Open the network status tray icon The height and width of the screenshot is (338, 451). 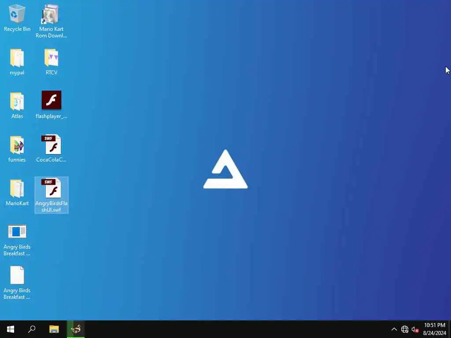[405, 329]
